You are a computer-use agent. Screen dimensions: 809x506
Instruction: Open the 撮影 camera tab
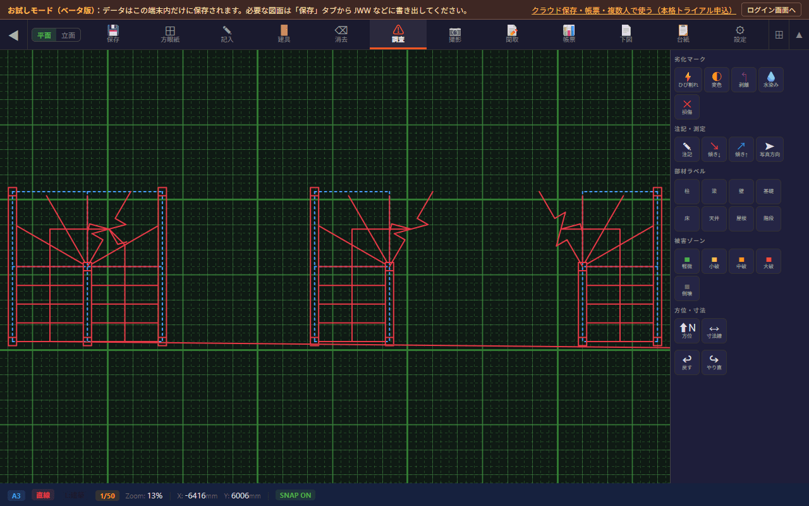(x=455, y=35)
